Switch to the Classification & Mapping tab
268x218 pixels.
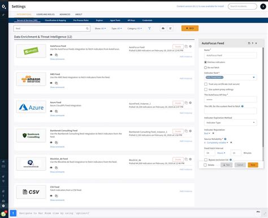click(x=55, y=20)
